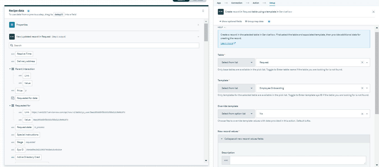Toggle Show optional fields
379x167 pixels.
click(x=230, y=21)
